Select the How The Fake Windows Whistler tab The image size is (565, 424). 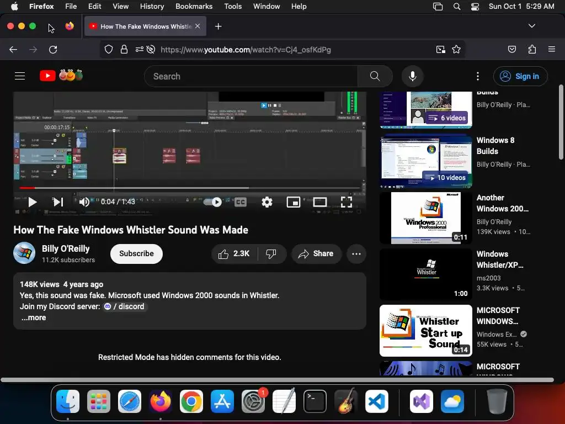click(146, 26)
